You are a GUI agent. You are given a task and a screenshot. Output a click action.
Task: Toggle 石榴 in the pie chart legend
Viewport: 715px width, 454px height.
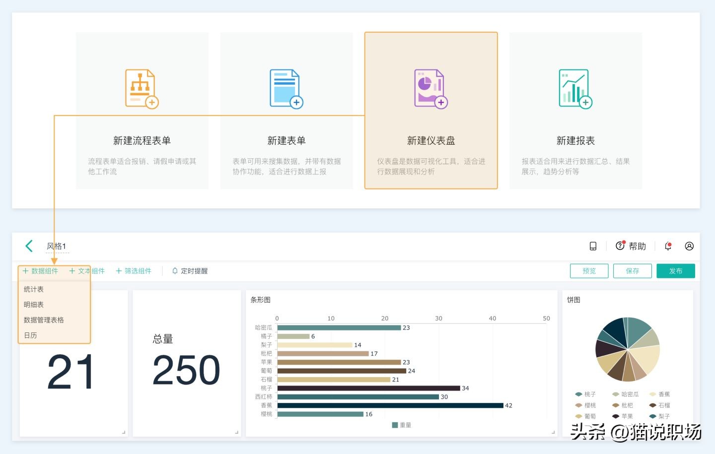pyautogui.click(x=659, y=405)
